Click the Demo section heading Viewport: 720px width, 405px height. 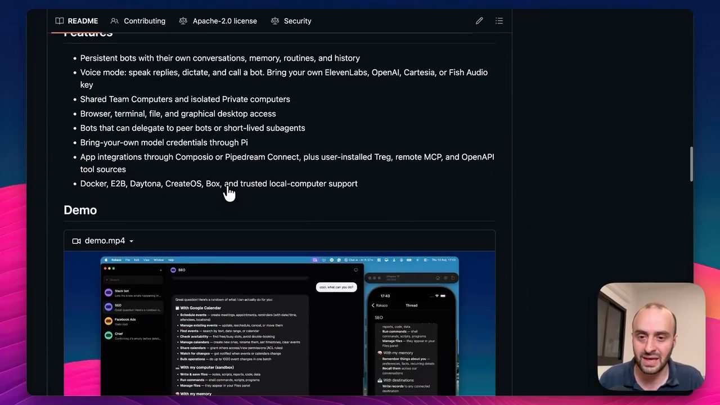[80, 210]
